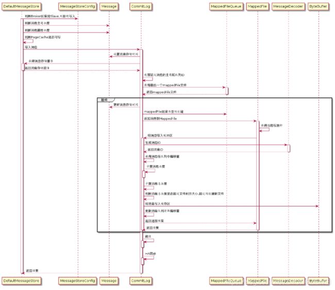The image size is (335, 290).
Task: Select the CommitLog participant box in the header row
Action: coord(141,7)
